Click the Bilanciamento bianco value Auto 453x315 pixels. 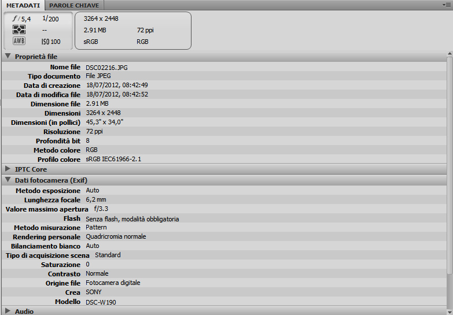tap(93, 246)
